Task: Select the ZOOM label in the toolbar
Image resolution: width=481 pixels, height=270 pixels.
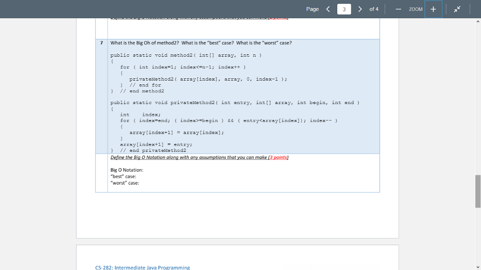Action: (415, 9)
